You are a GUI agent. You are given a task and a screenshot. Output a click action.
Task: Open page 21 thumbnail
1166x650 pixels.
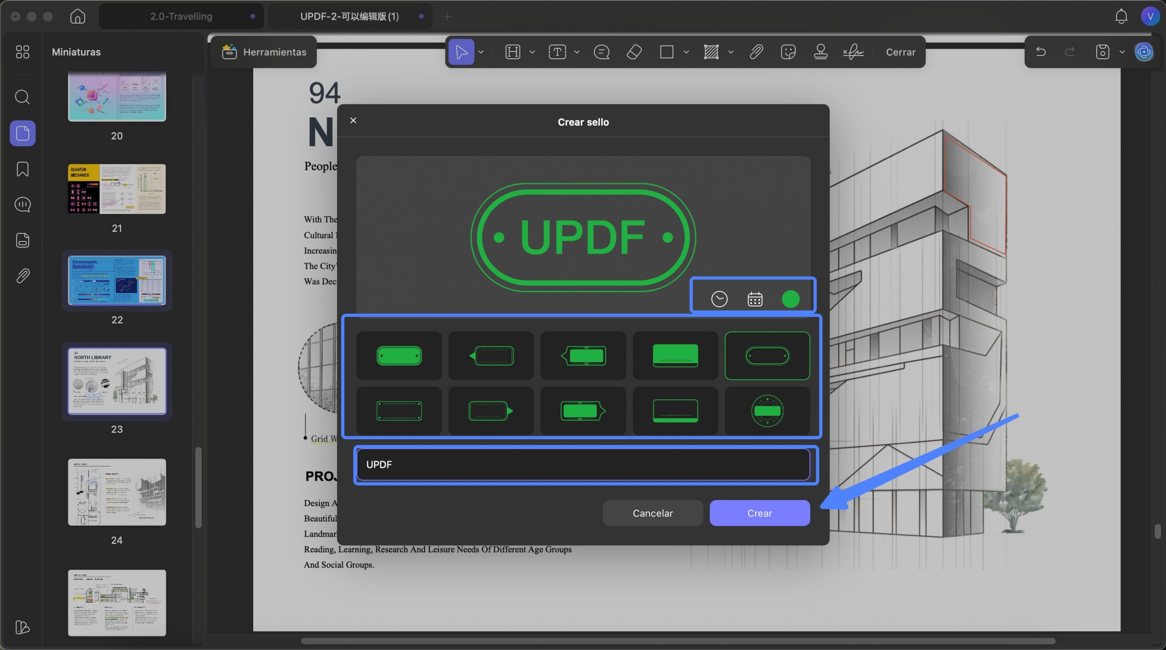pos(117,189)
